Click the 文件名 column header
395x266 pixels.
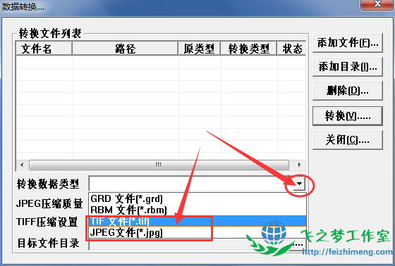pos(44,49)
